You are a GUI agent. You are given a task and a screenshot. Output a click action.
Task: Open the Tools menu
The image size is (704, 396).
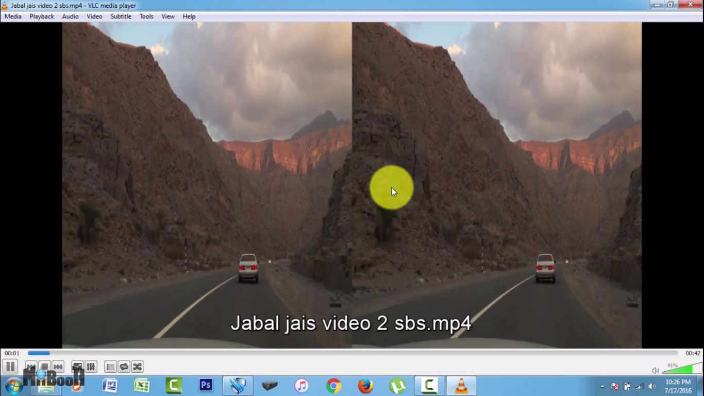click(x=146, y=16)
